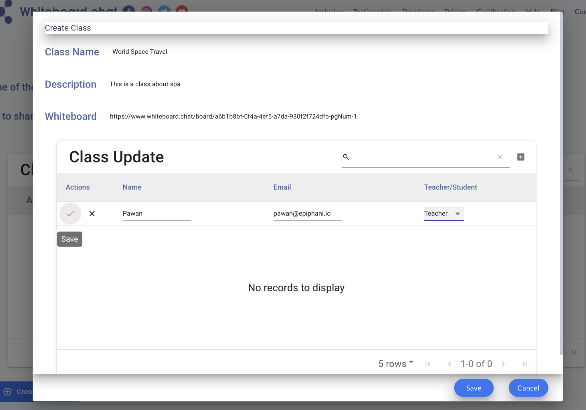Sort by the Email column header
The image size is (586, 410).
pyautogui.click(x=282, y=187)
